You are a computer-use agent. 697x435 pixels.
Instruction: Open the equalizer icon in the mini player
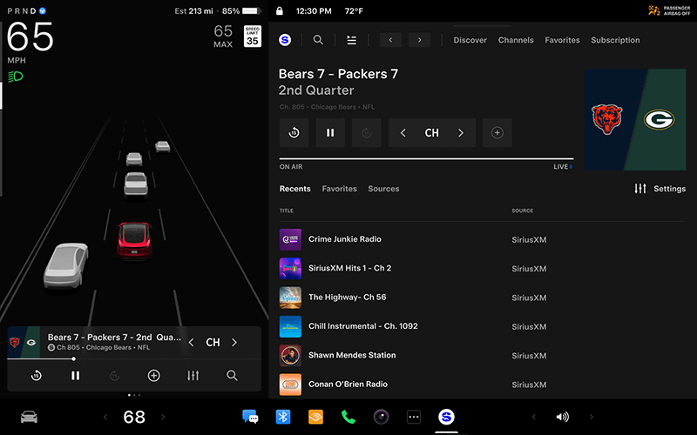pyautogui.click(x=193, y=376)
